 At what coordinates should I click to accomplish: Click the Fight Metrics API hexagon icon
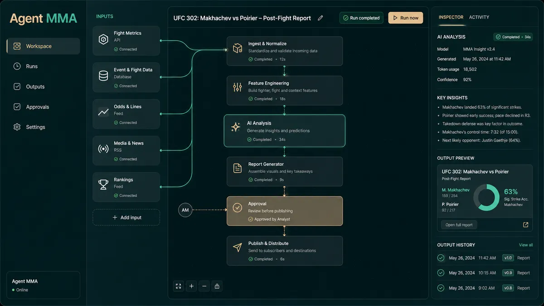[x=103, y=39]
